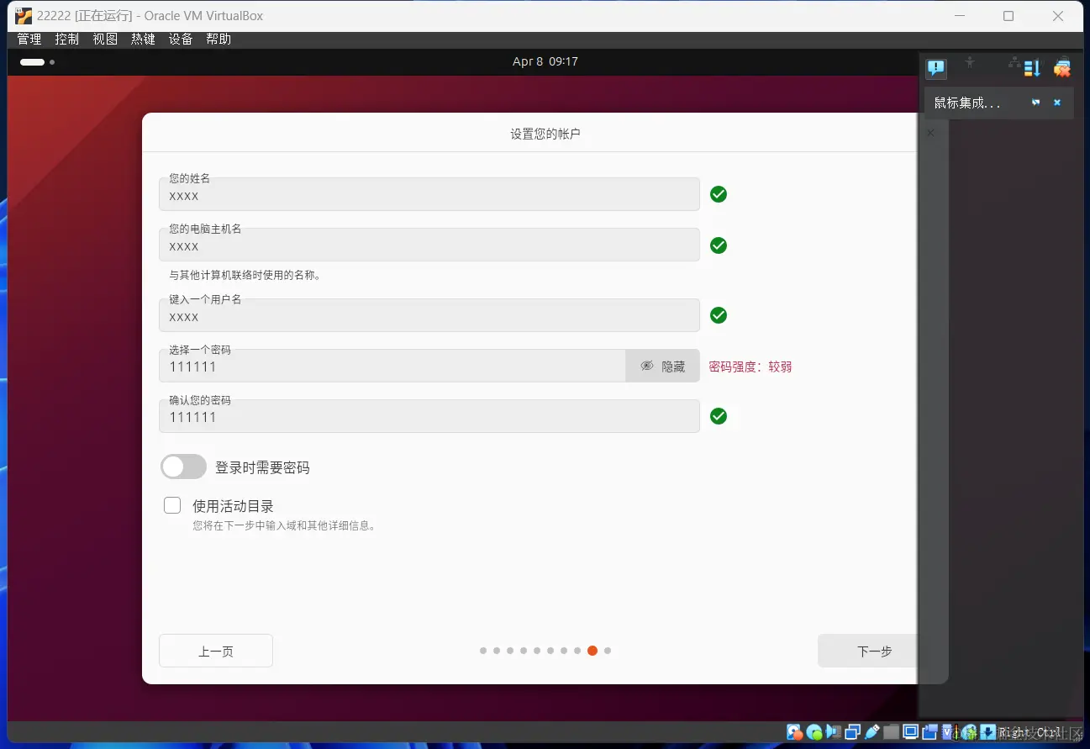Dismiss the 鼠标集成 notification
The width and height of the screenshot is (1090, 749).
1057,103
